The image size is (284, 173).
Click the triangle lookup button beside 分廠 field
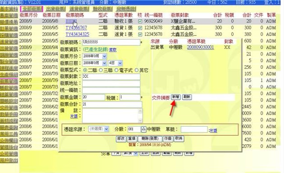[143, 129]
